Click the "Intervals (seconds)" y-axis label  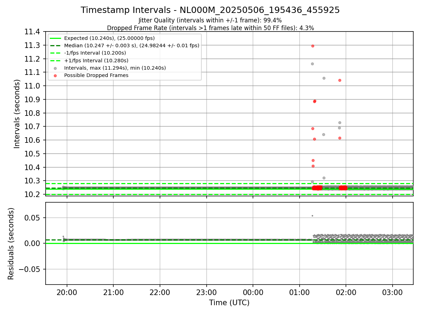(17, 114)
